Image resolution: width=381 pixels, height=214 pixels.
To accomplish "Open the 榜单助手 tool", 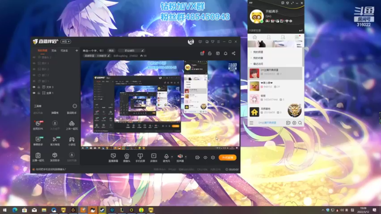I will (38, 141).
